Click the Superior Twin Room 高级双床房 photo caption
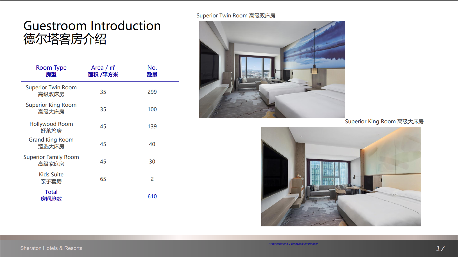Image resolution: width=458 pixels, height=257 pixels. coord(236,16)
